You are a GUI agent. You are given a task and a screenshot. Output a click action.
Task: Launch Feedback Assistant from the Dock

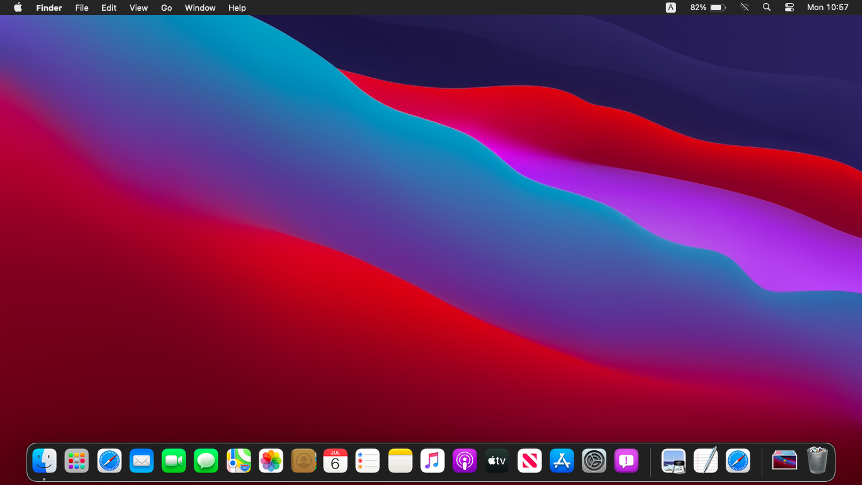click(x=626, y=461)
